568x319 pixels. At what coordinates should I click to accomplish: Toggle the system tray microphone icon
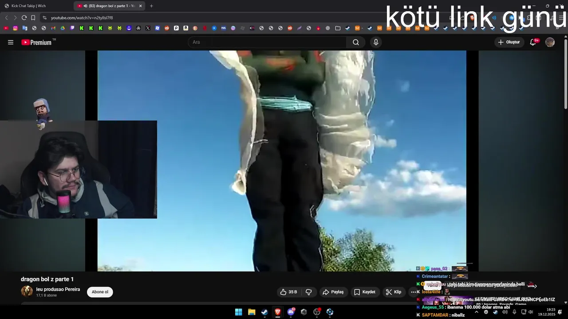pos(514,312)
